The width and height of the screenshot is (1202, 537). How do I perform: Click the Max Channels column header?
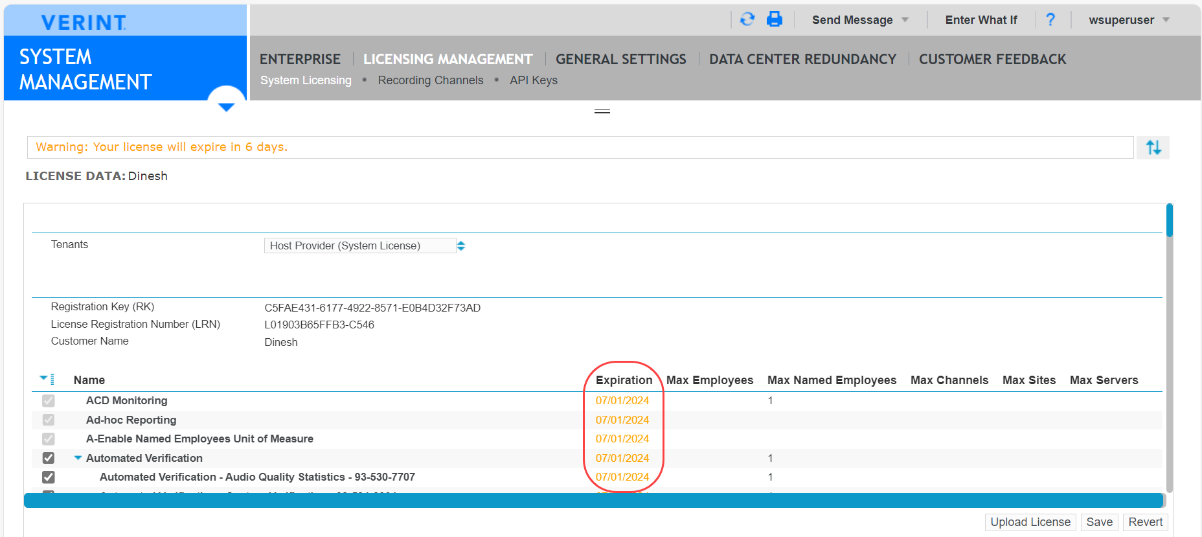pos(949,380)
